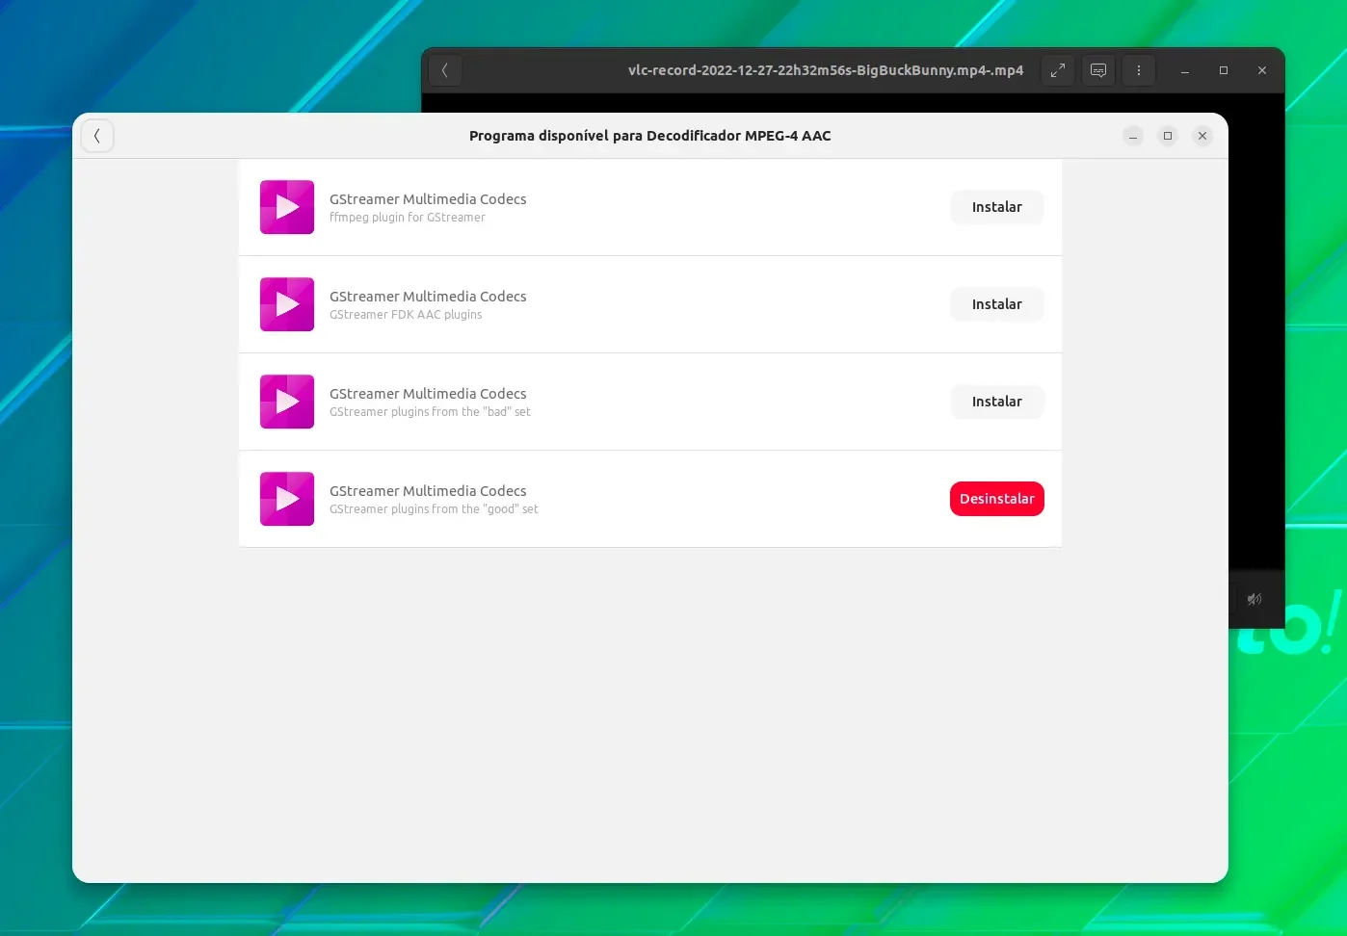1347x936 pixels.
Task: Maximize the codec installer dialog window
Action: coord(1168,136)
